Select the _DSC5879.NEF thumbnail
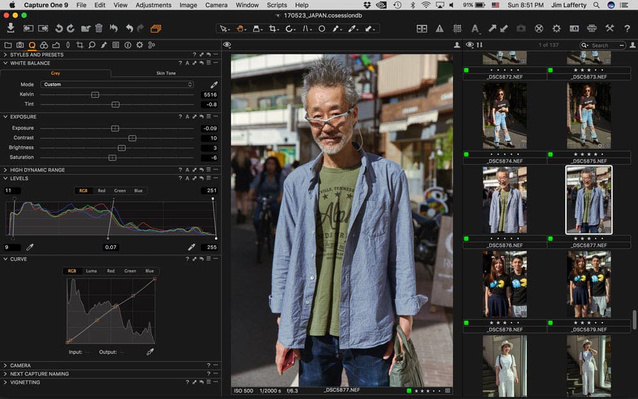The image size is (638, 399). coord(589,284)
